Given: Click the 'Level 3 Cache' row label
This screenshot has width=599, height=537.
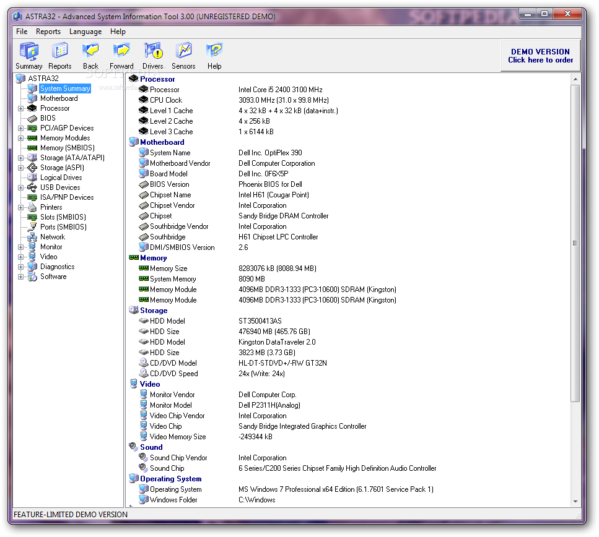Looking at the screenshot, I should [x=171, y=132].
